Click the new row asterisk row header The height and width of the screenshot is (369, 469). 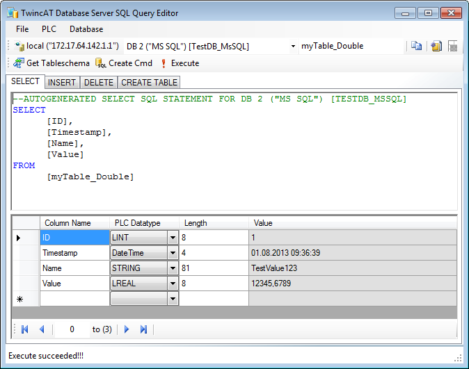tap(26, 299)
